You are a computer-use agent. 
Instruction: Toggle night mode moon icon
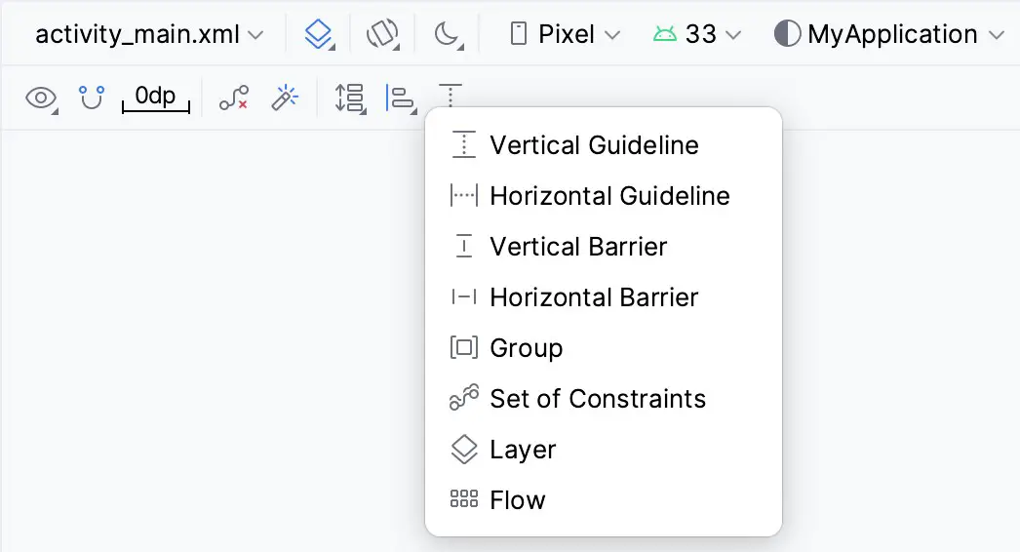(x=449, y=34)
